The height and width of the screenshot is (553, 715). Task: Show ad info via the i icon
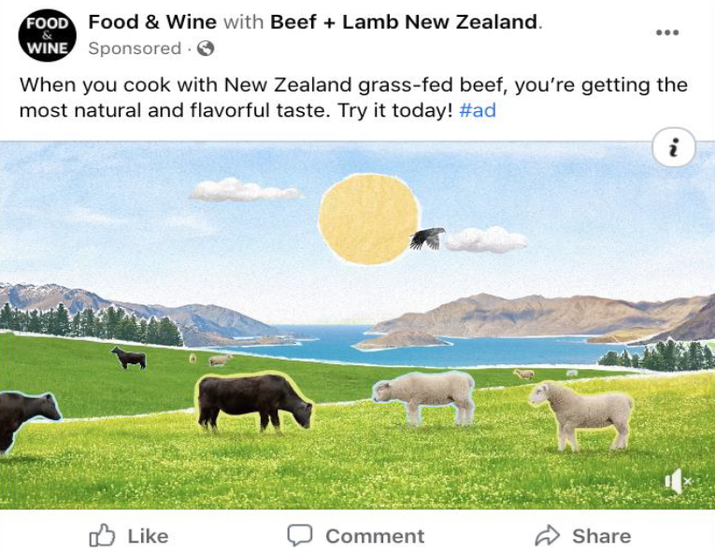point(674,148)
